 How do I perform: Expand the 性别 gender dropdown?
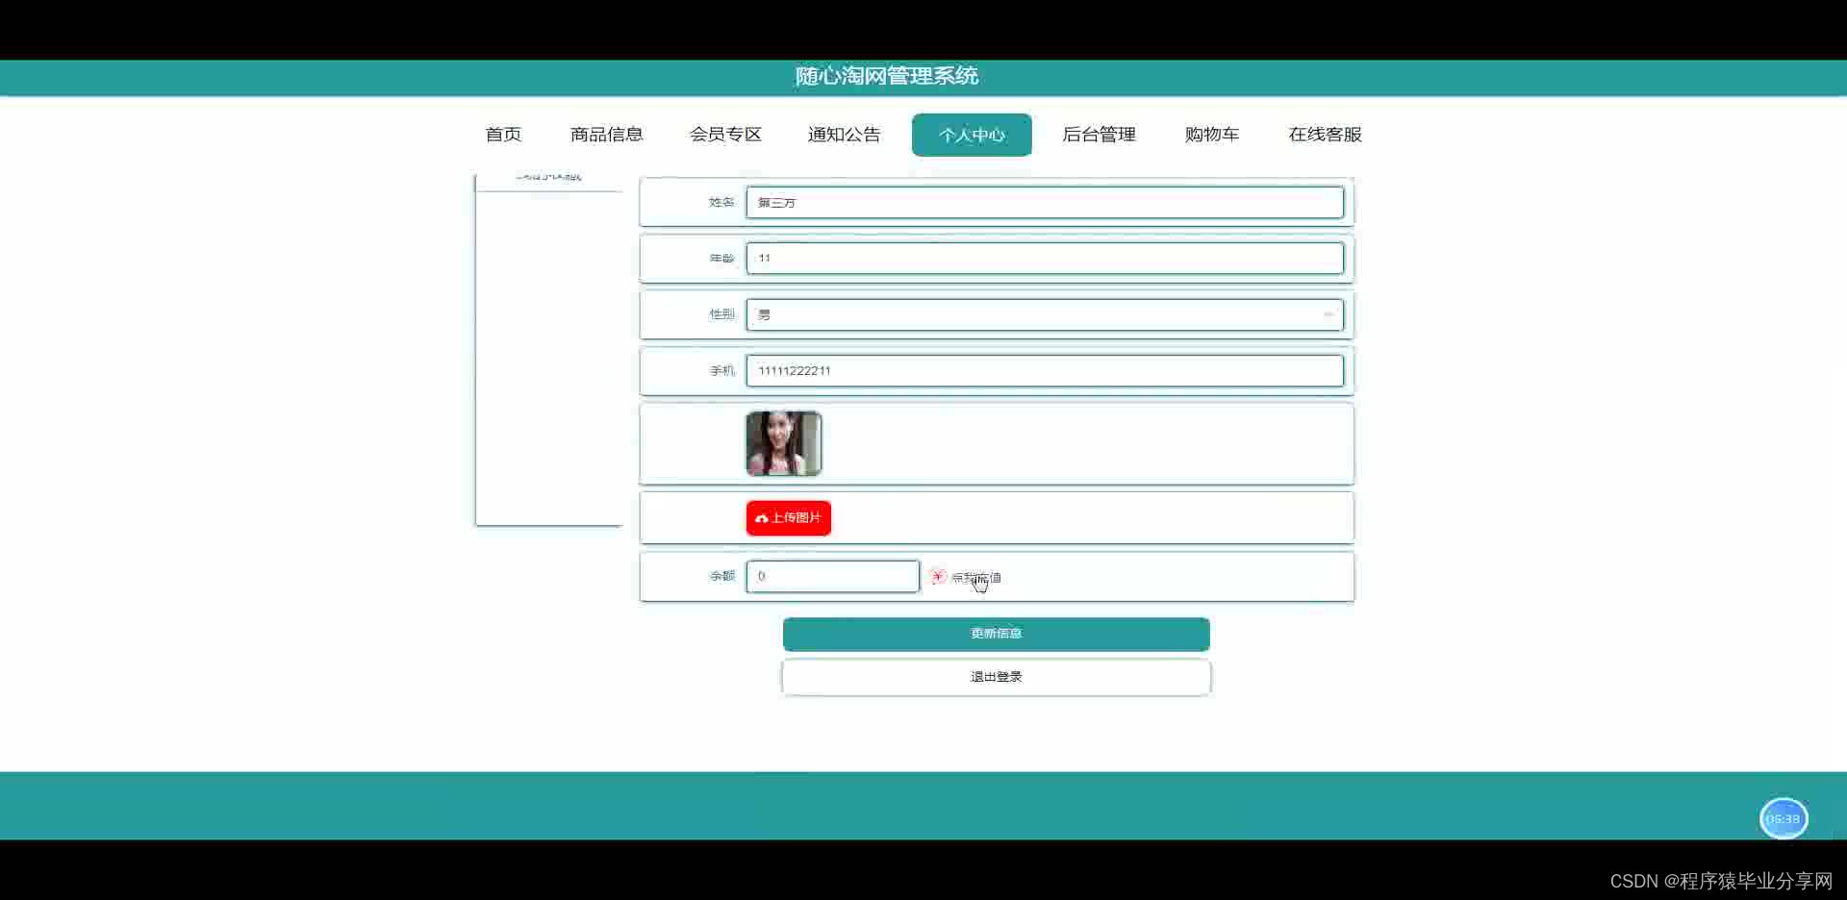(1045, 314)
